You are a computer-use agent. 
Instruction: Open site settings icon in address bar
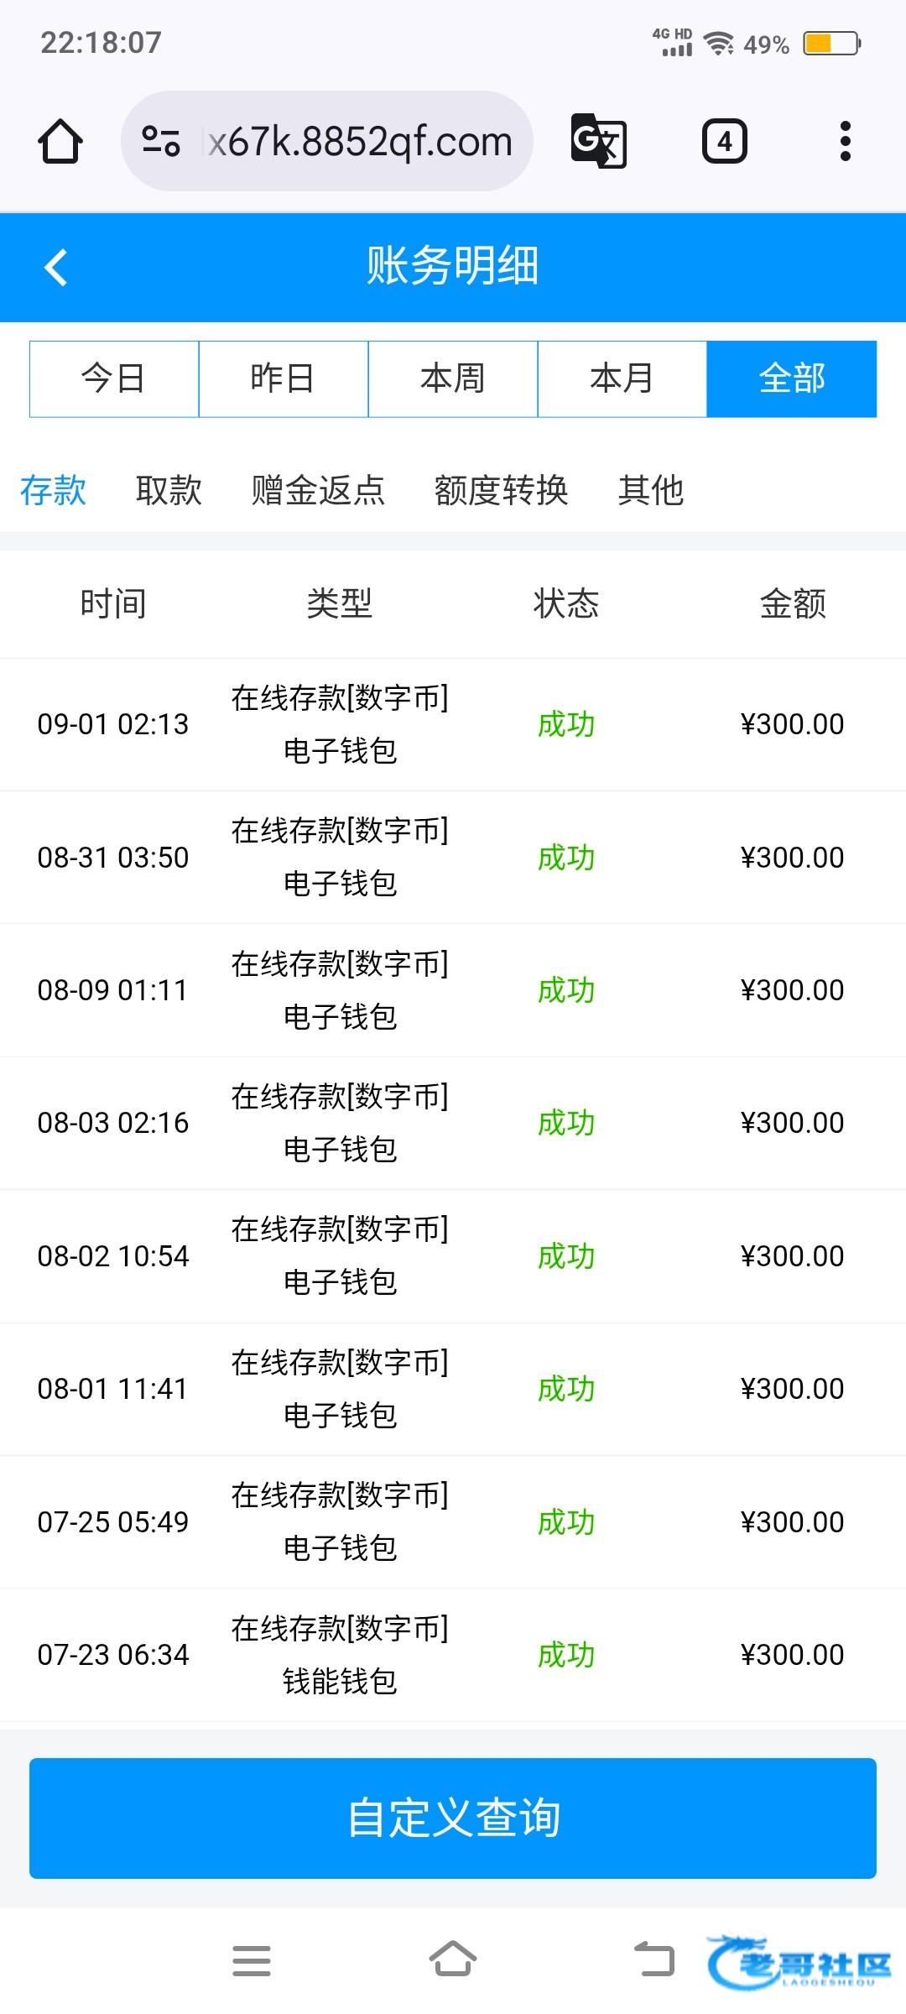(161, 141)
